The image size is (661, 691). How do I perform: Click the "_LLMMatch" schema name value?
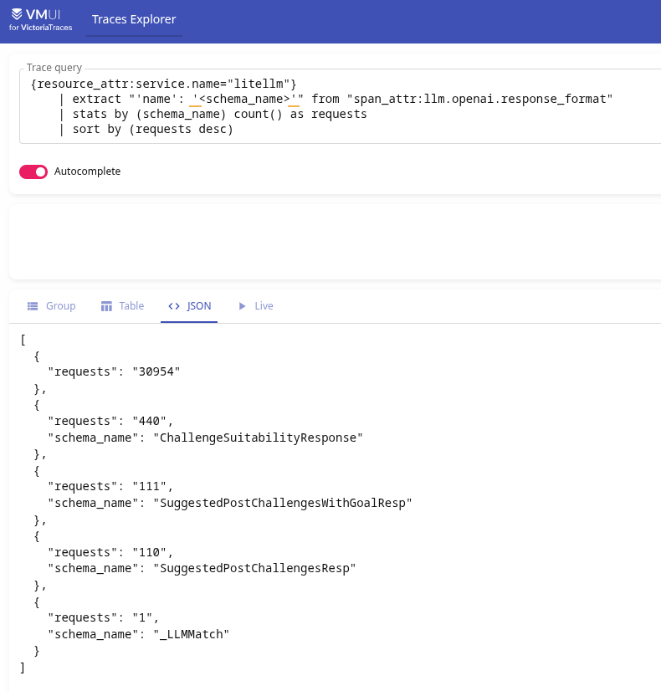[x=192, y=634]
